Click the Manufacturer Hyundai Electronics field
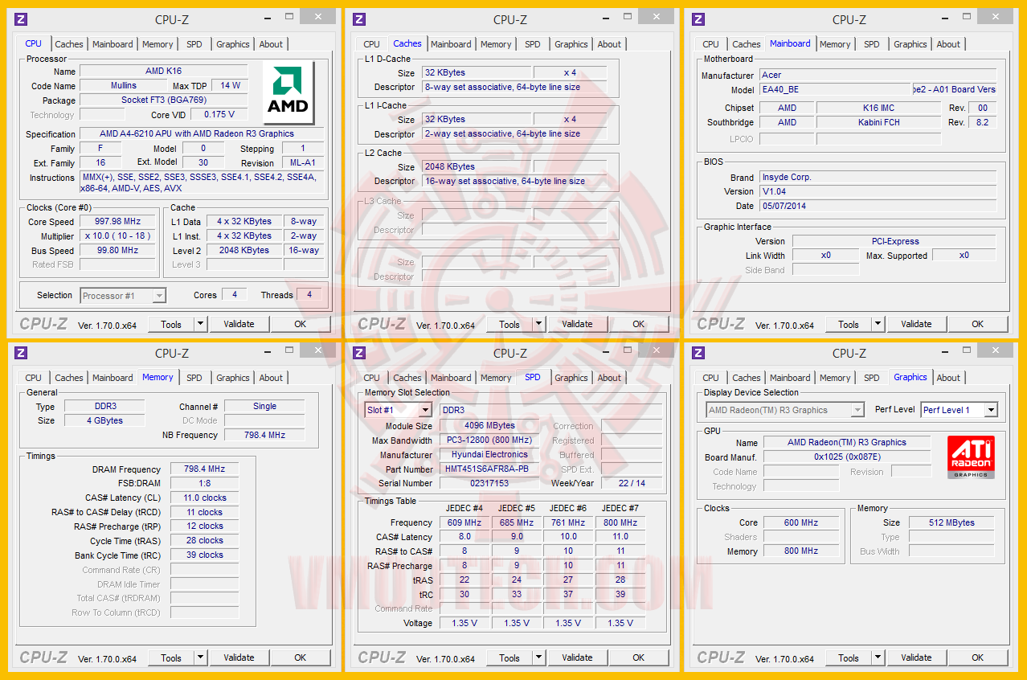 pos(490,454)
